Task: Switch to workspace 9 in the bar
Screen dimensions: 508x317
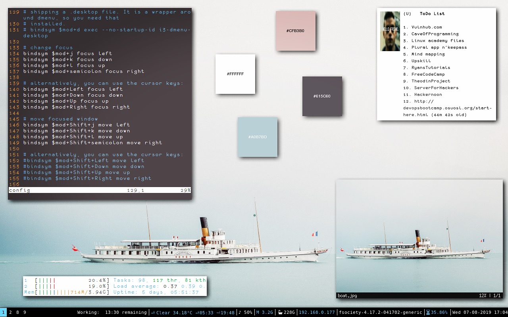Action: [x=25, y=312]
